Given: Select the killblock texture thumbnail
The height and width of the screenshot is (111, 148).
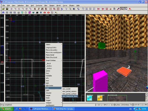Looking at the screenshot, I should point(117,98).
